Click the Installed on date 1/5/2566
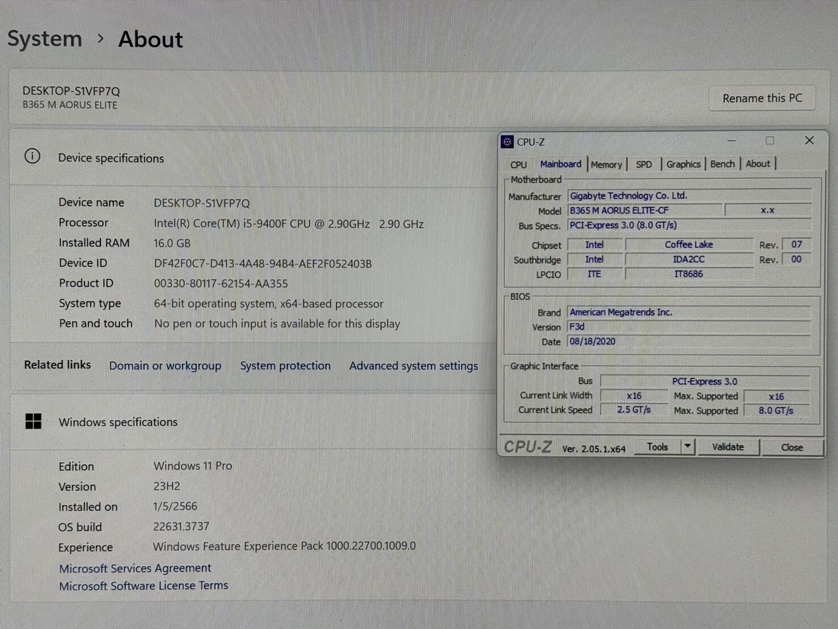The image size is (838, 629). [x=175, y=506]
